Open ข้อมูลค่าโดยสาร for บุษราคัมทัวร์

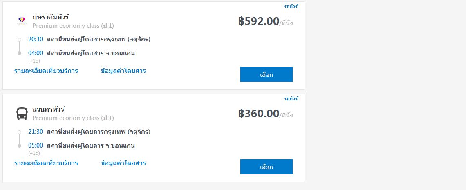pyautogui.click(x=123, y=71)
